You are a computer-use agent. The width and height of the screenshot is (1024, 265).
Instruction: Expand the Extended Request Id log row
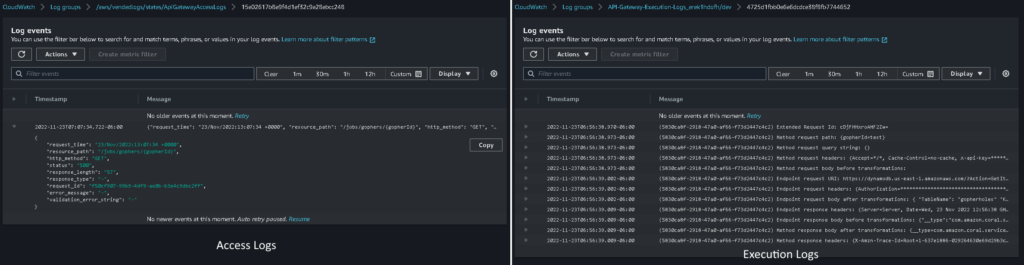point(526,127)
